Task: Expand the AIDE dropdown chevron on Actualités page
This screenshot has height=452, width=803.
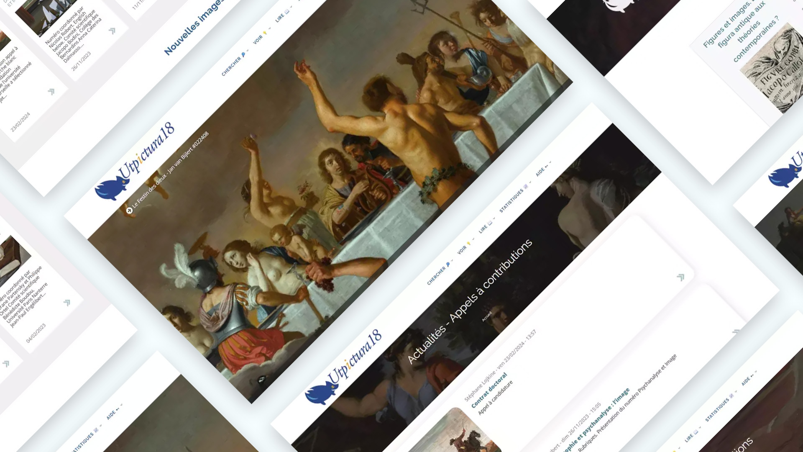Action: [550, 162]
